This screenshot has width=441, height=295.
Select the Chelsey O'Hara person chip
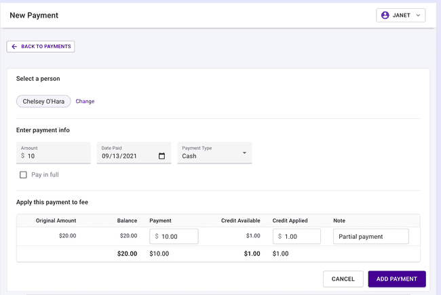point(44,102)
